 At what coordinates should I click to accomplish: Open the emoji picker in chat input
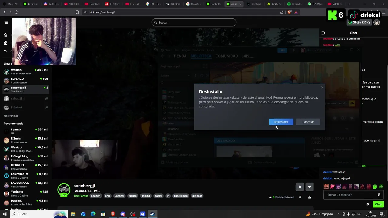coord(379,195)
